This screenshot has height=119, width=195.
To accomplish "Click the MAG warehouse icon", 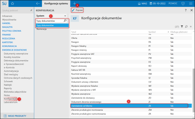I will click(140, 4).
